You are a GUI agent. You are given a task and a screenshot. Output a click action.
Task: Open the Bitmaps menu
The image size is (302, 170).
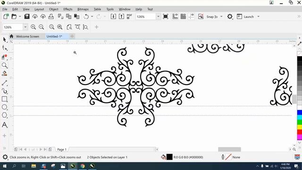(83, 9)
